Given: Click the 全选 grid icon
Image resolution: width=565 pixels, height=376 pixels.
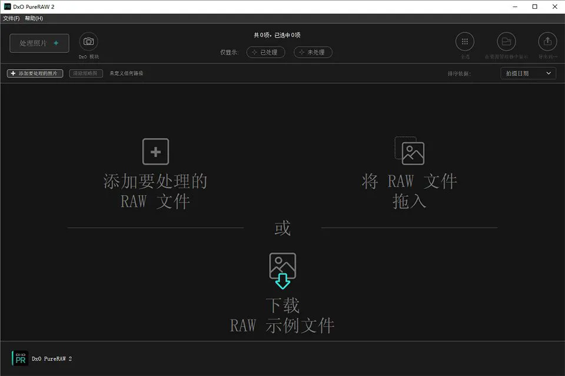Looking at the screenshot, I should [465, 42].
